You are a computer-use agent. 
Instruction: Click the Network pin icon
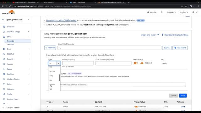(x=4, y=89)
